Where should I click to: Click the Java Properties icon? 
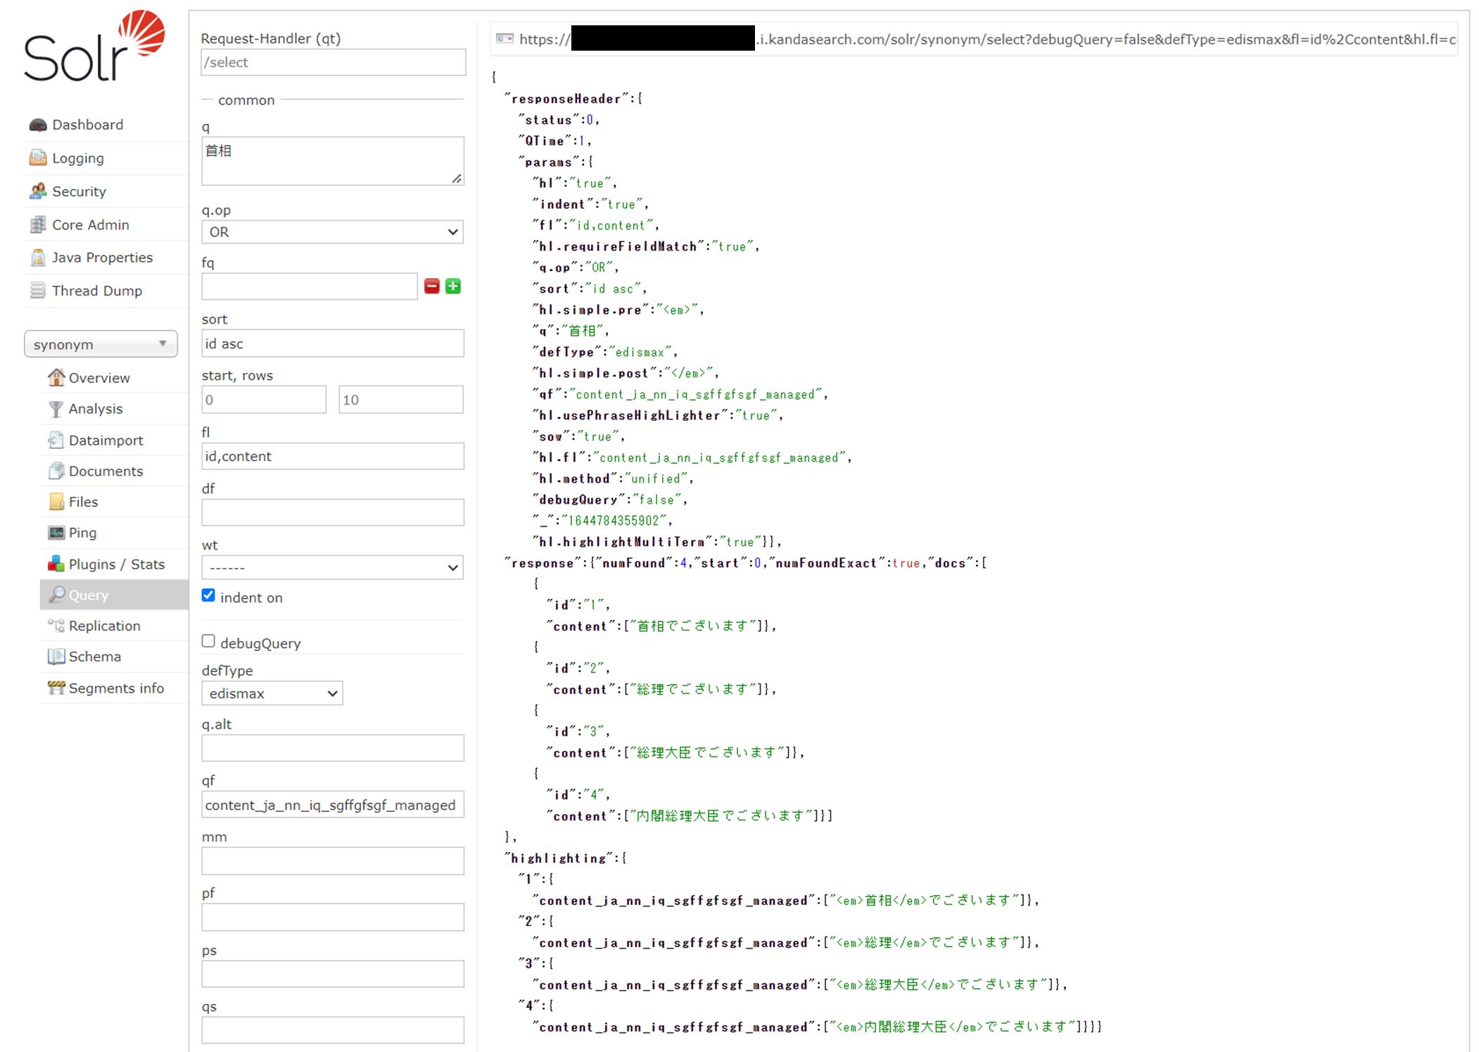pos(38,258)
